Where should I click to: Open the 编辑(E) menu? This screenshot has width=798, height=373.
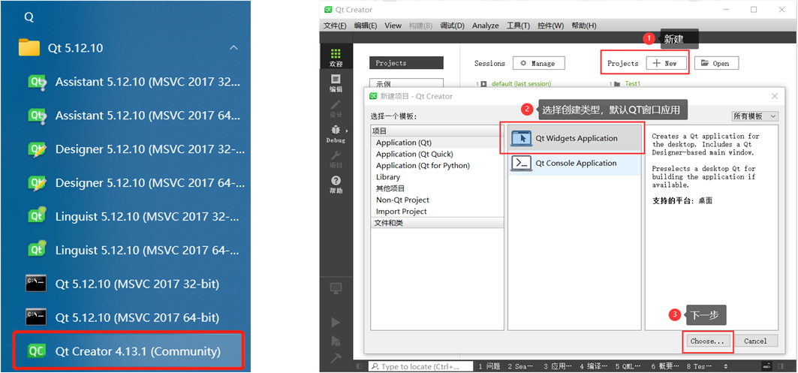click(366, 26)
